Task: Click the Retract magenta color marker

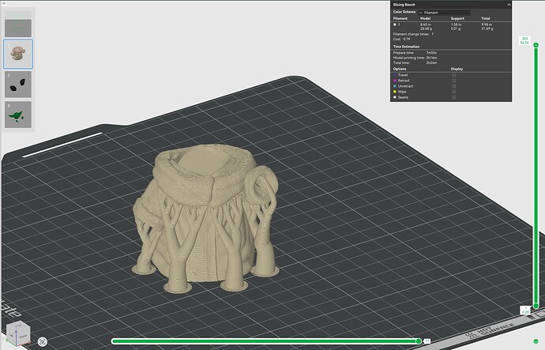Action: tap(395, 81)
